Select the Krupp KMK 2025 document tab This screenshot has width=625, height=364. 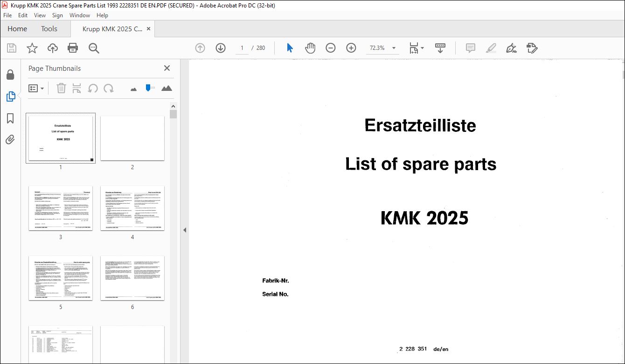point(112,29)
